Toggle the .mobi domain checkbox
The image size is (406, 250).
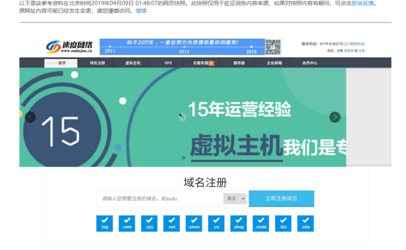point(261,224)
